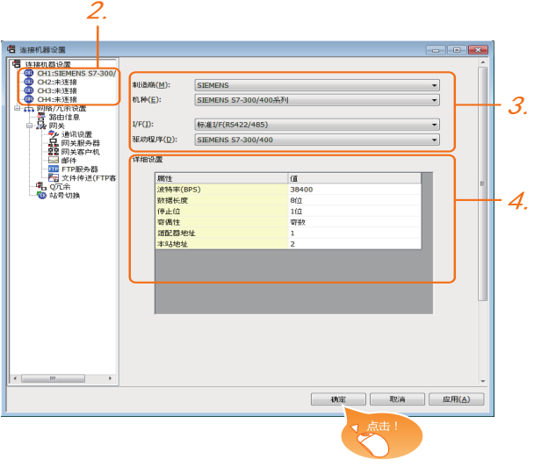
Task: Click the 确定 button
Action: tap(338, 399)
